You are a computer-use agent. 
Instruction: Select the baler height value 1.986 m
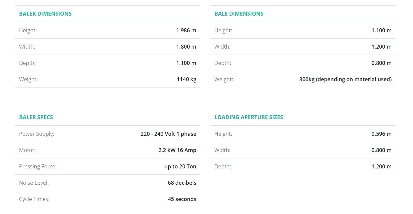tap(186, 30)
